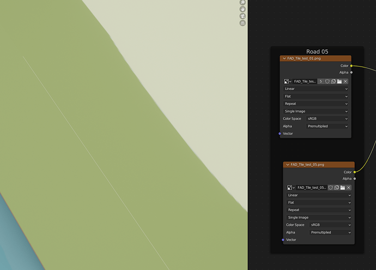
Task: Select the FAD_Tile_test_05.png node header title
Action: [x=307, y=165]
